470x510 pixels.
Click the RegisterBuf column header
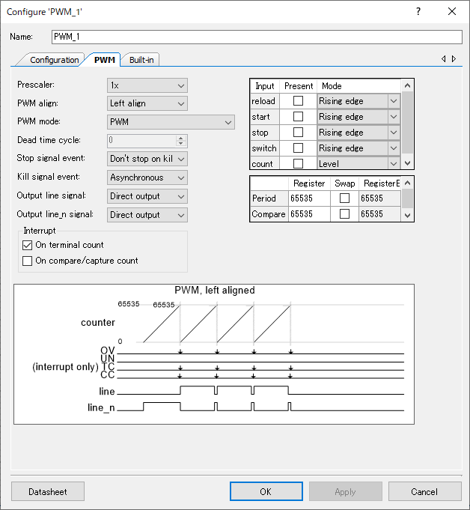(380, 183)
